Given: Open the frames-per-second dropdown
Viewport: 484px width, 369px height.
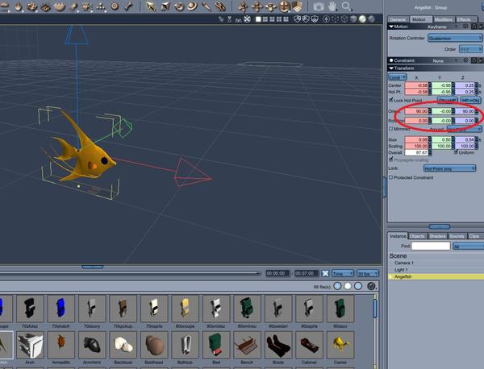Looking at the screenshot, I should click(x=367, y=273).
